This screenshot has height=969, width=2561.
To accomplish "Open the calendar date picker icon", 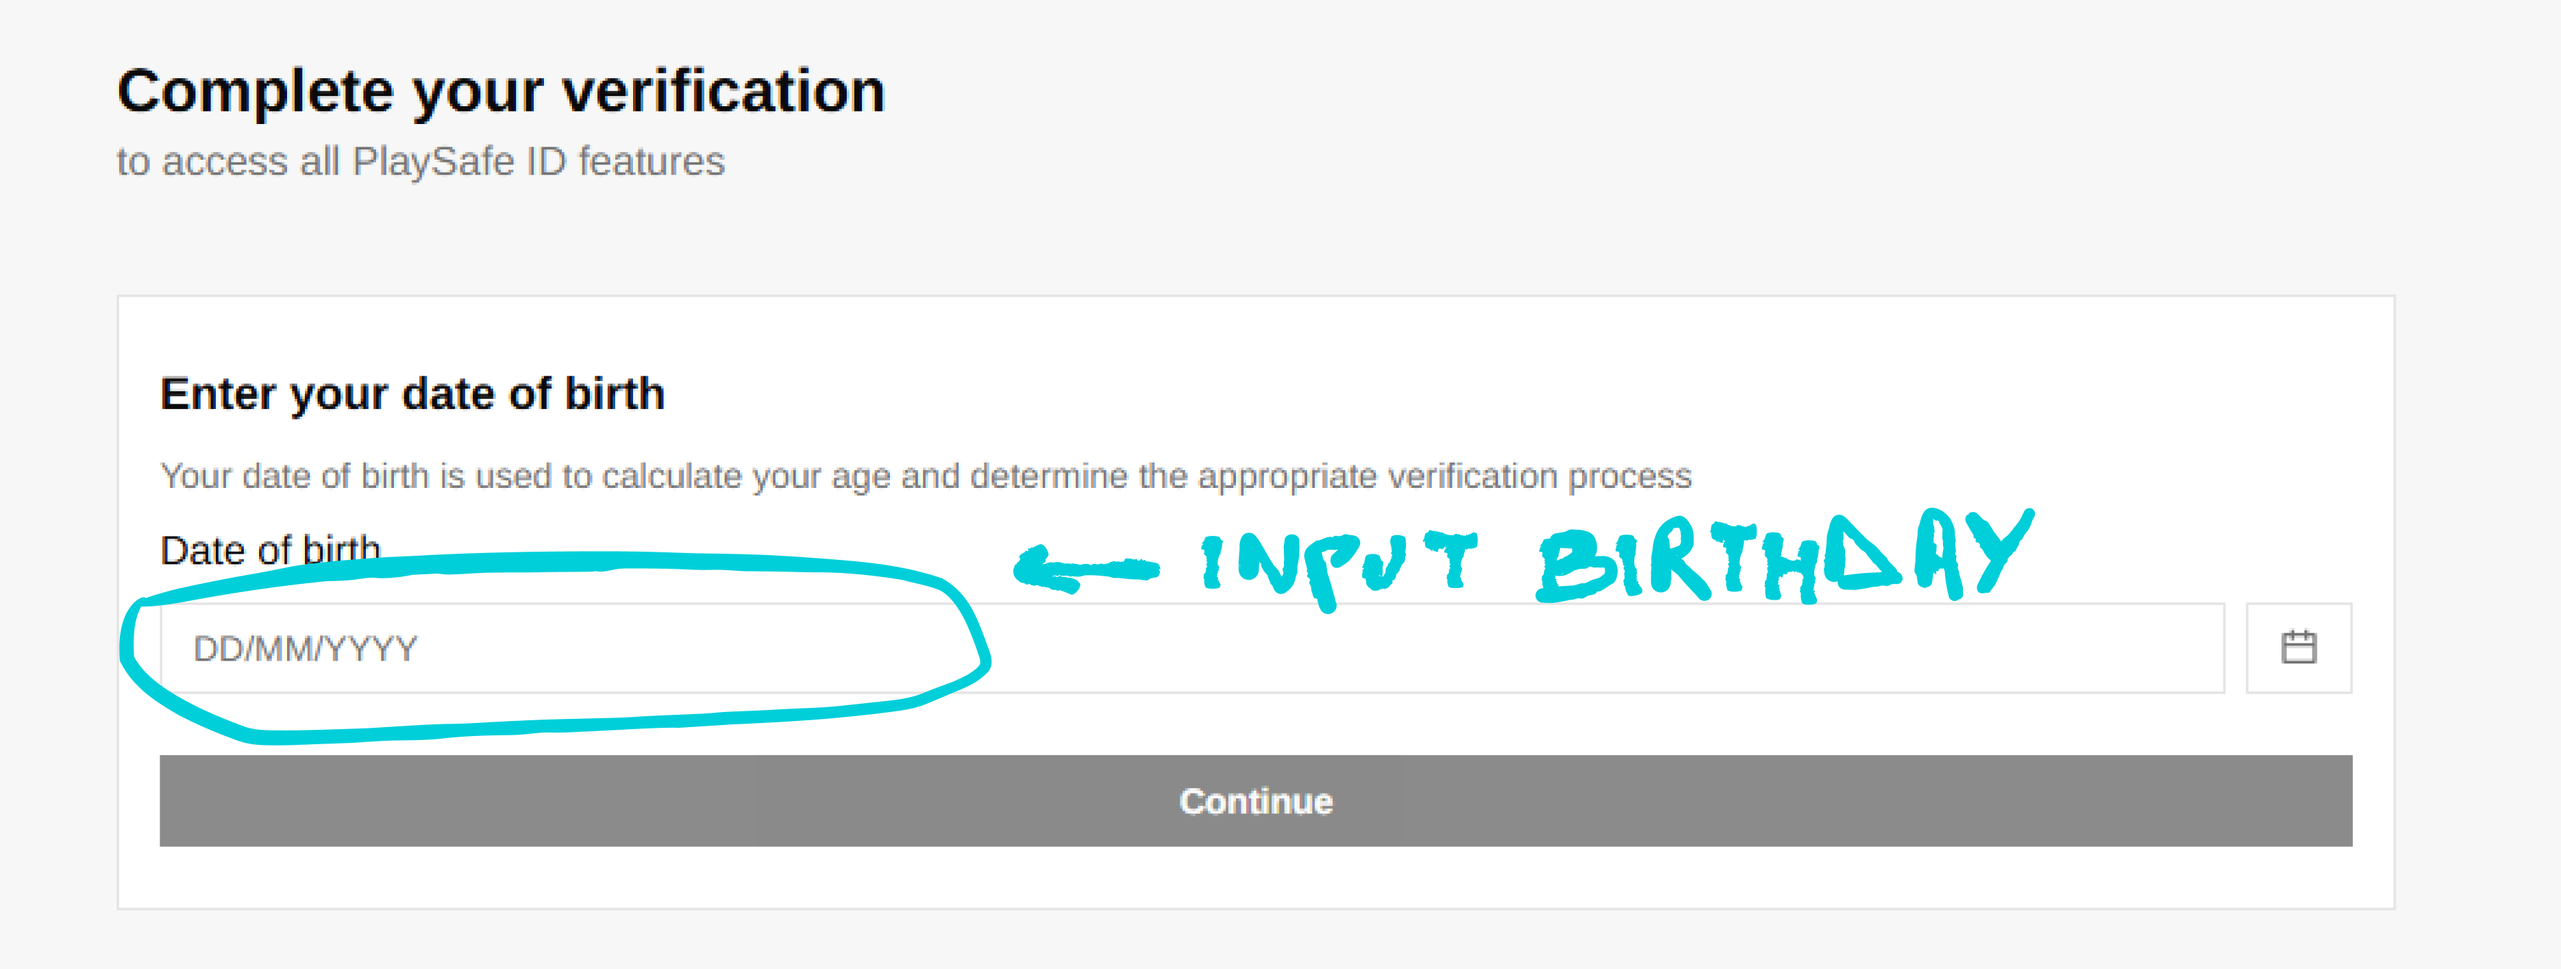I will [x=2299, y=648].
